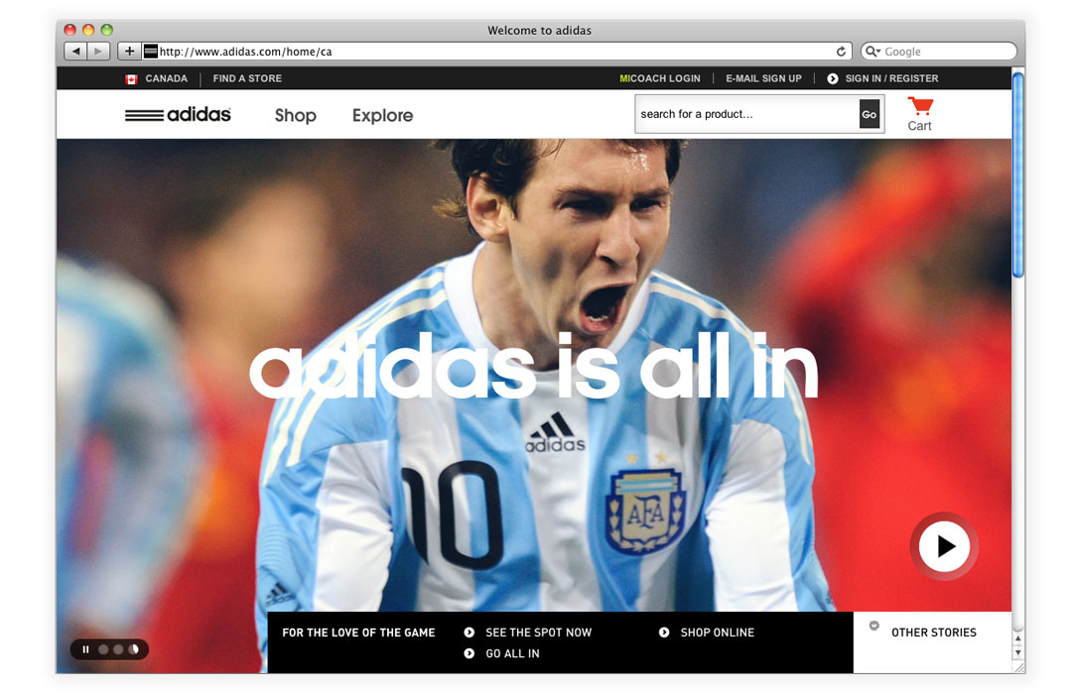Click the arrow icon next to SHOP ONLINE
This screenshot has width=1074, height=694.
664,633
